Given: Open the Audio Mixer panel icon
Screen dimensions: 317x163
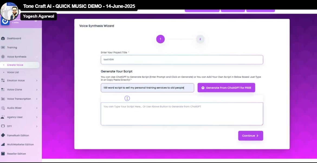Looking at the screenshot, I should 4,108.
